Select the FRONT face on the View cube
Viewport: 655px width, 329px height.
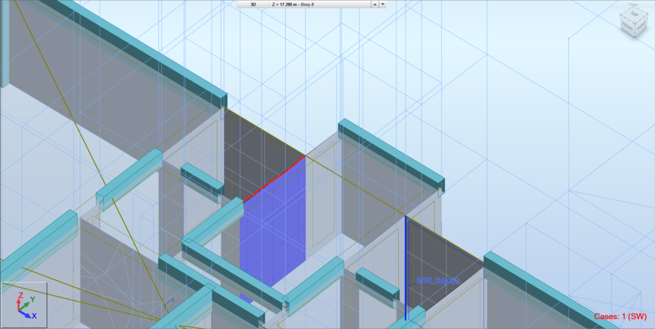tap(628, 26)
